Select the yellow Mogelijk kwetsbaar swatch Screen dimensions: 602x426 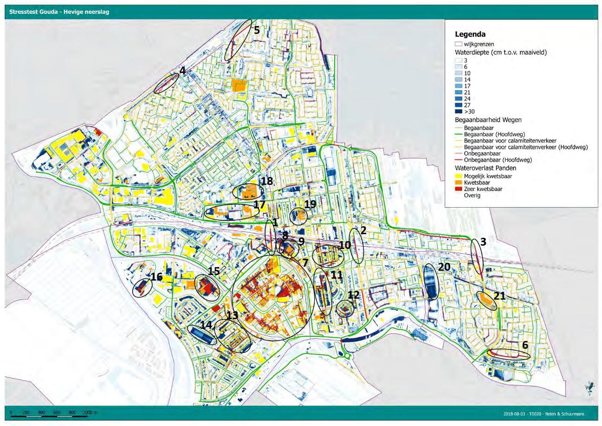click(458, 177)
